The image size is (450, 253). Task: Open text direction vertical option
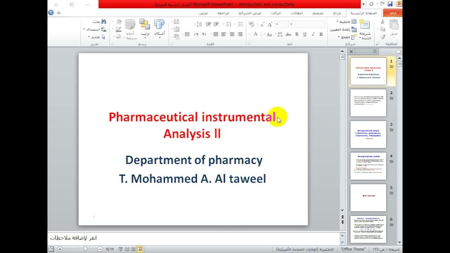click(176, 22)
